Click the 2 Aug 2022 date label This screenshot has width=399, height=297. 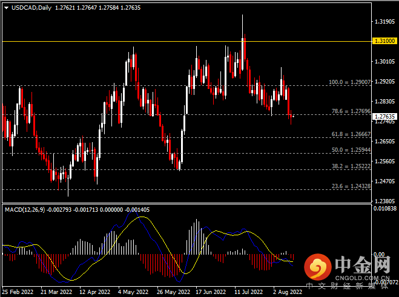[x=288, y=292]
